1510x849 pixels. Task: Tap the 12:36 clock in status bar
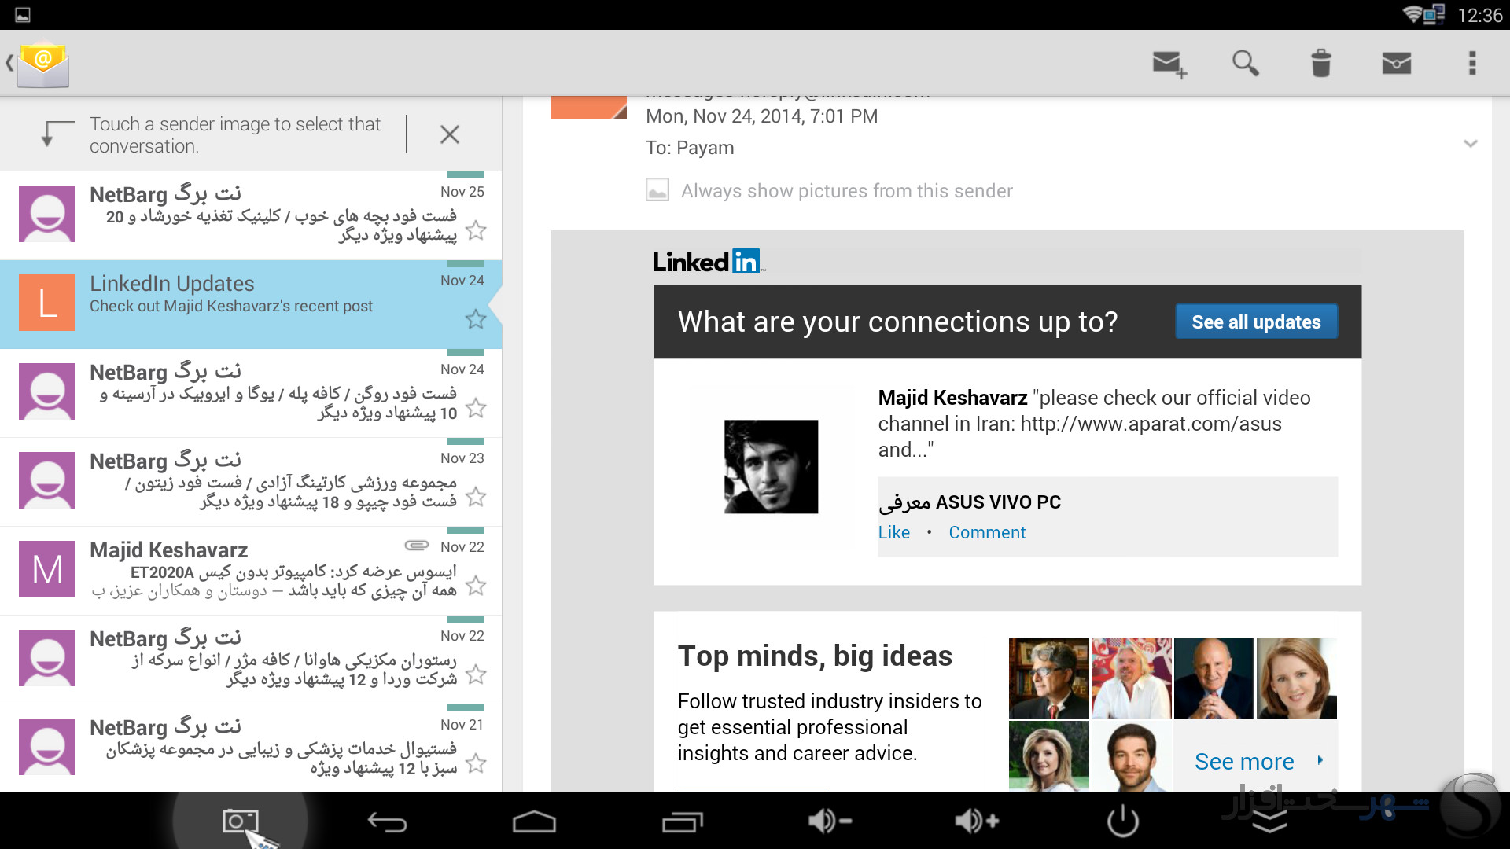[x=1479, y=16]
